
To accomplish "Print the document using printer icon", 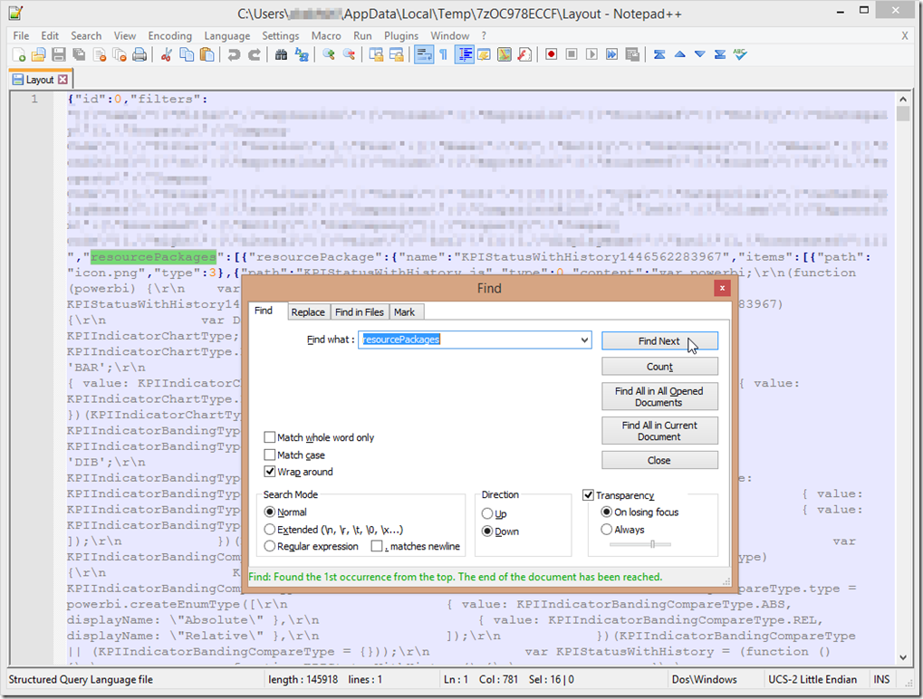I will [139, 54].
